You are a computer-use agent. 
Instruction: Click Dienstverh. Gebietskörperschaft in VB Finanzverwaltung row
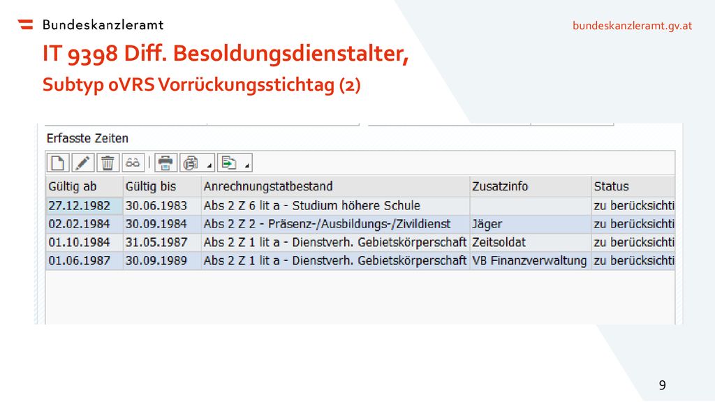click(x=335, y=261)
